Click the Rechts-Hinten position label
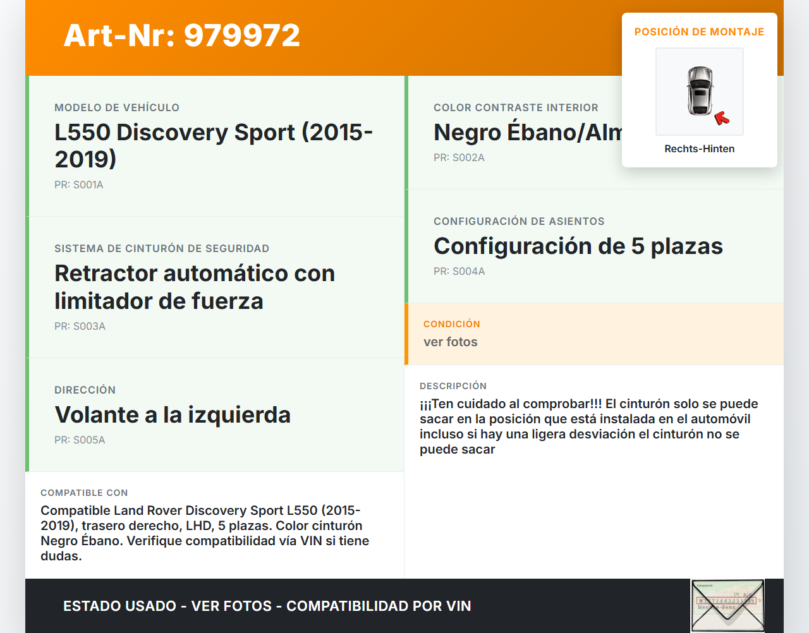 (x=699, y=148)
